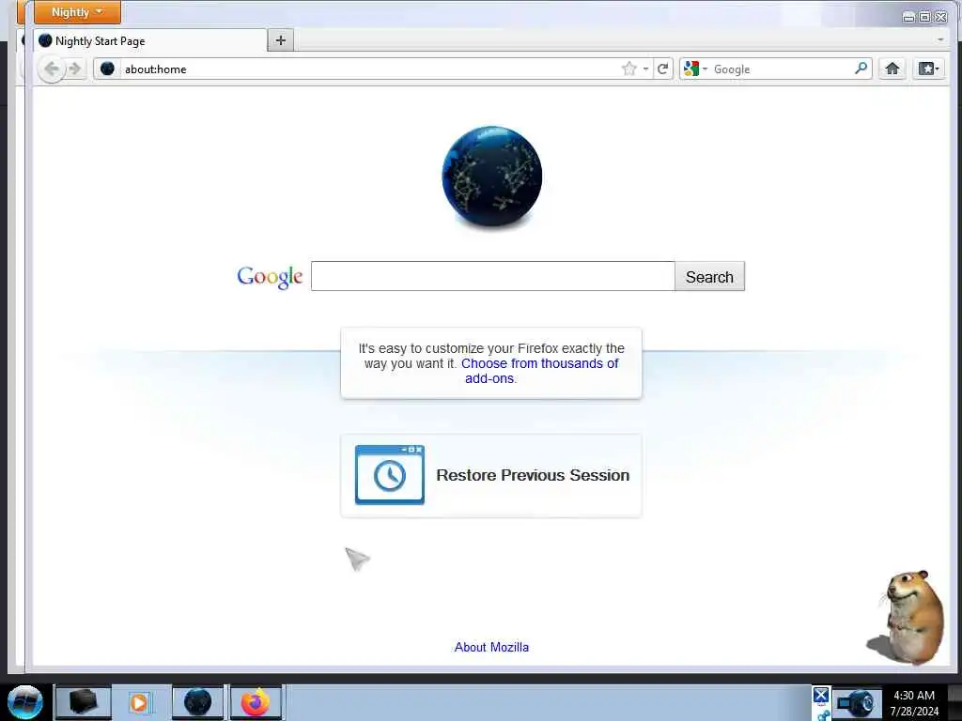Viewport: 962px width, 721px height.
Task: Bookmark this page with the star icon
Action: point(628,69)
